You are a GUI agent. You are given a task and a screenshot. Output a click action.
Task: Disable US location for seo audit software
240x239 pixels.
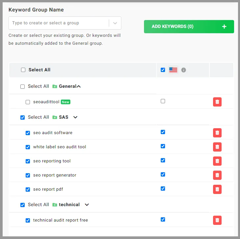[163, 132]
